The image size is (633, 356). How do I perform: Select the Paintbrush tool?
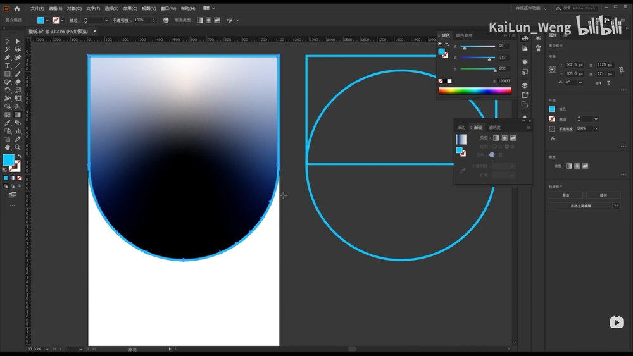coord(18,74)
